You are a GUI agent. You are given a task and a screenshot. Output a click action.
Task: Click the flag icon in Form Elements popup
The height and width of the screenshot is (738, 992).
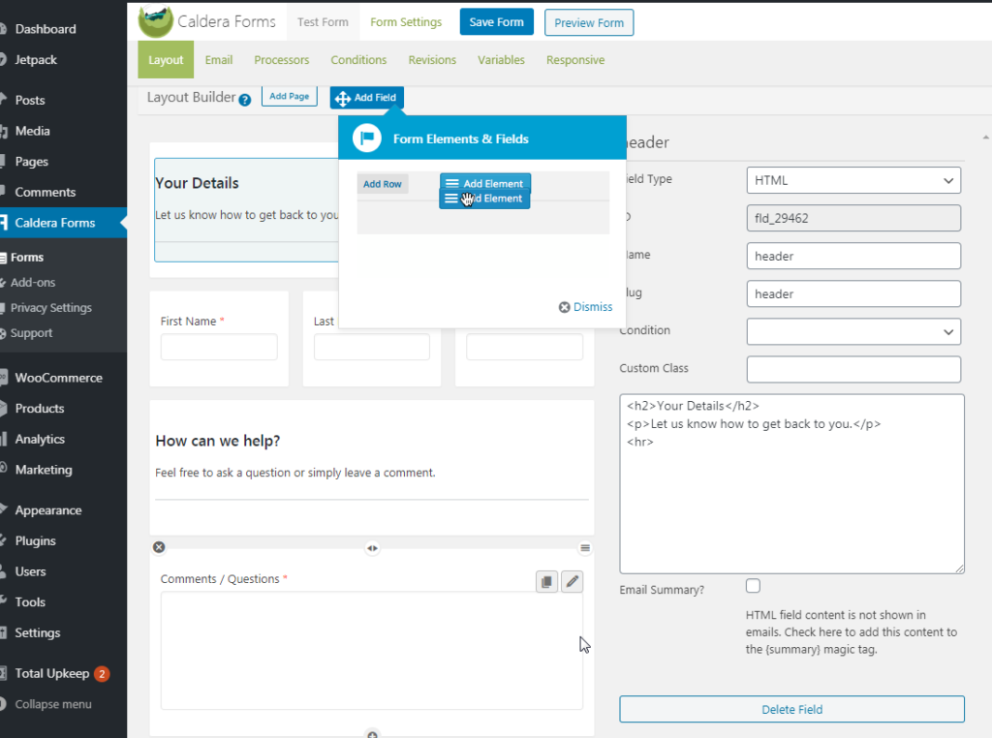click(367, 138)
